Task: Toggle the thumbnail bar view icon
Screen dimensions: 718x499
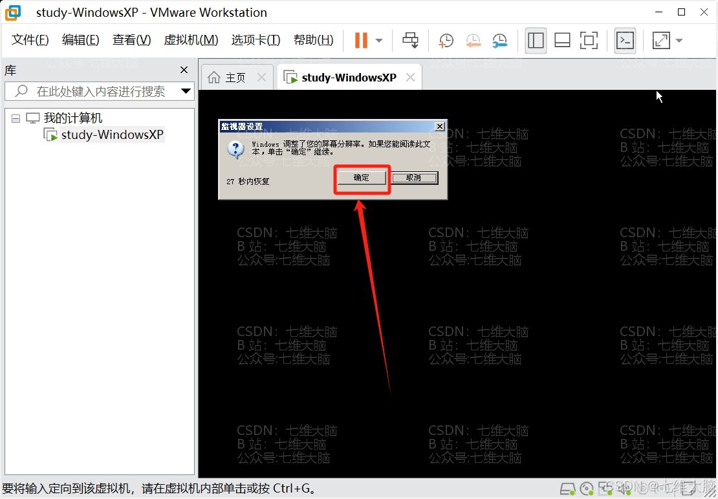Action: (x=562, y=40)
